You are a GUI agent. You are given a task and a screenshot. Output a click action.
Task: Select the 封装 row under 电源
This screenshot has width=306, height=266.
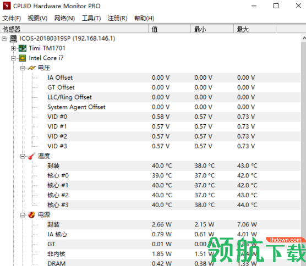coord(173,224)
